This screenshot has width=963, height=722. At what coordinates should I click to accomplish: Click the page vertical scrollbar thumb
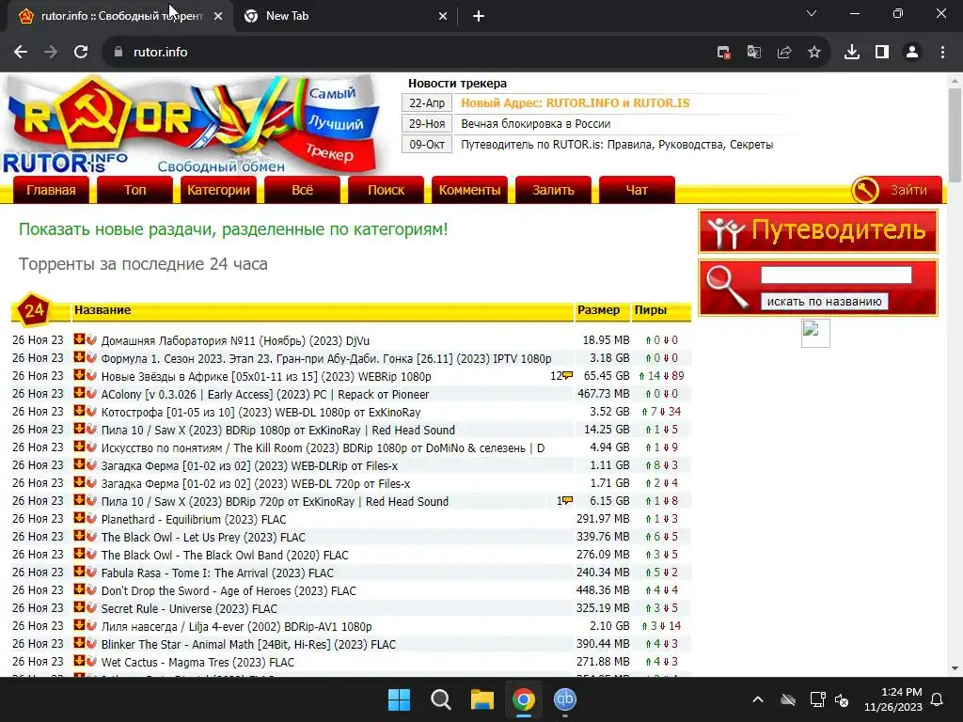point(955,135)
